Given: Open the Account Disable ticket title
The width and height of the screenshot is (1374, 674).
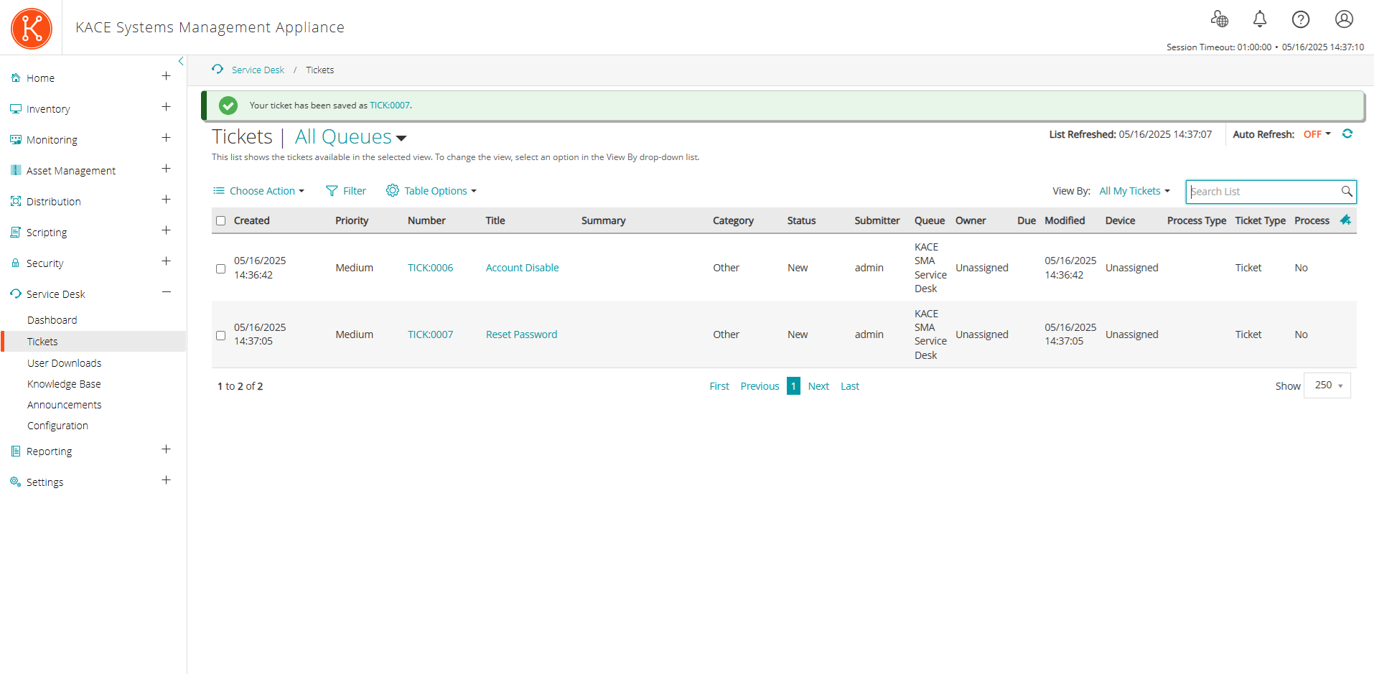Looking at the screenshot, I should [x=523, y=268].
